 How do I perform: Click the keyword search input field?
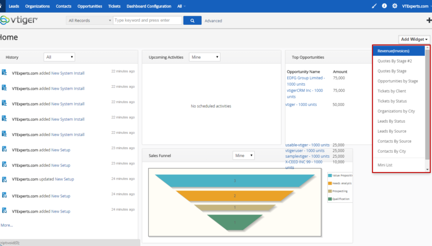click(148, 20)
